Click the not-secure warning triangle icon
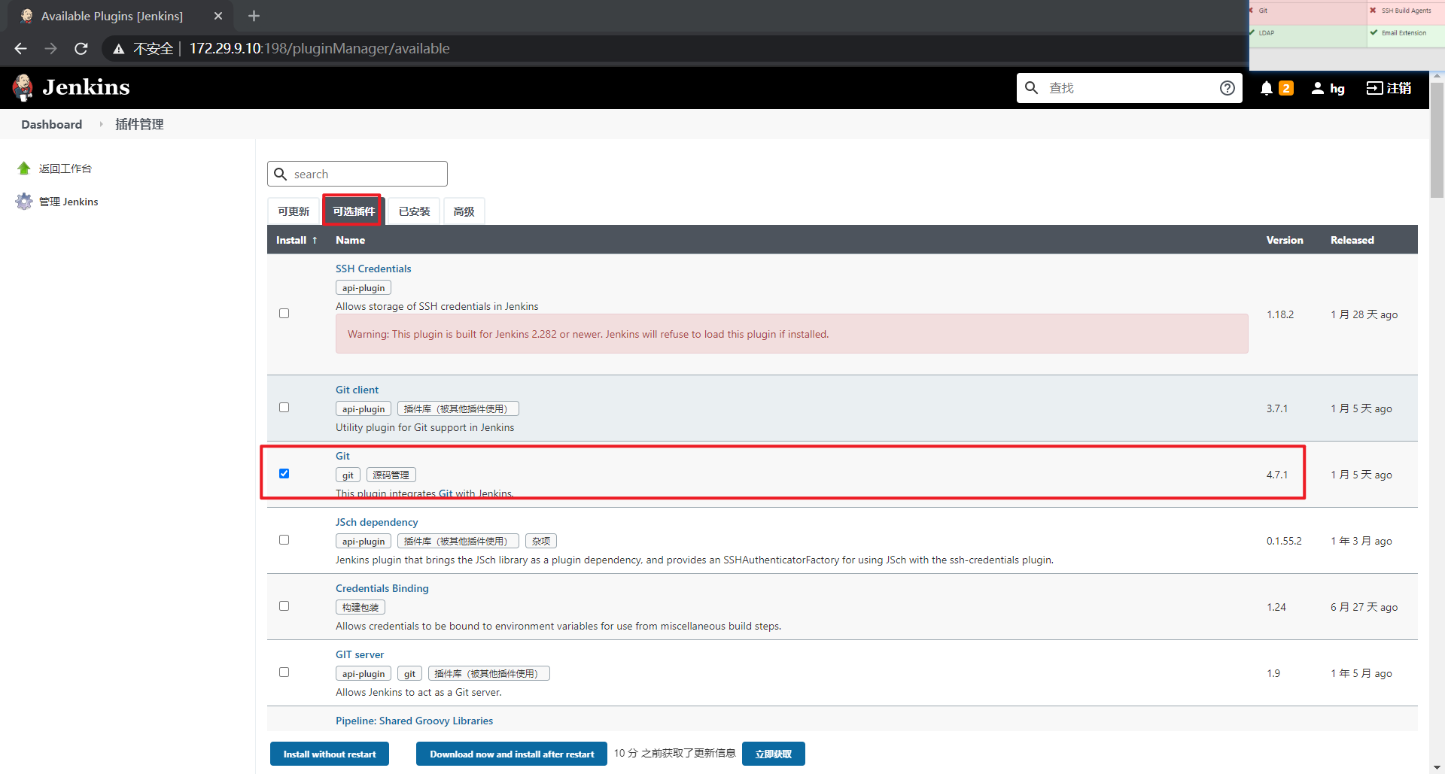The width and height of the screenshot is (1445, 774). click(118, 49)
